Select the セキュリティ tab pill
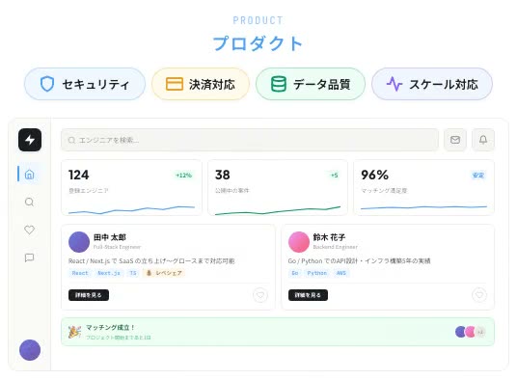This screenshot has height=380, width=517. [85, 84]
